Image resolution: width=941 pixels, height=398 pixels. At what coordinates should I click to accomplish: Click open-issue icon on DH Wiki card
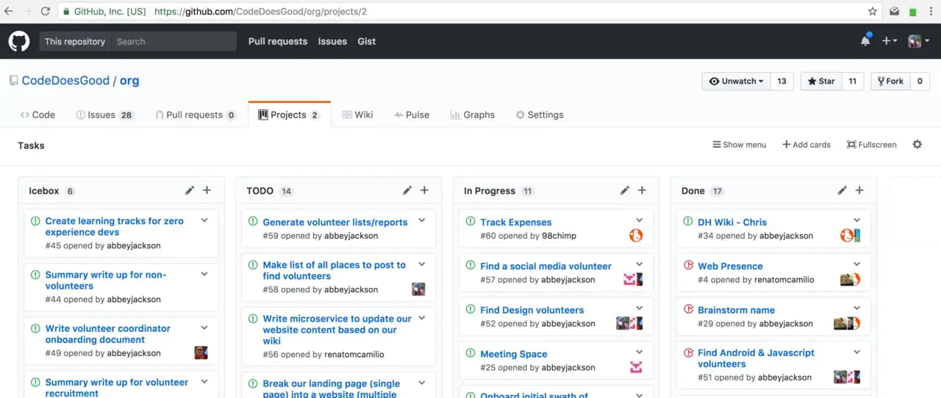coord(689,221)
